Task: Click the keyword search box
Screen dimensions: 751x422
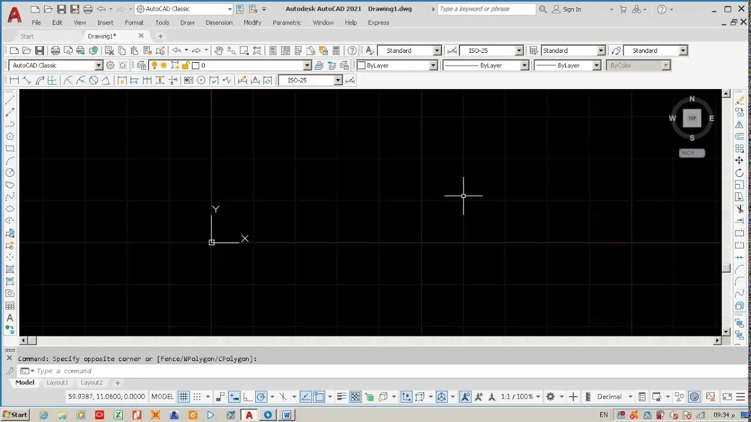Action: 486,9
